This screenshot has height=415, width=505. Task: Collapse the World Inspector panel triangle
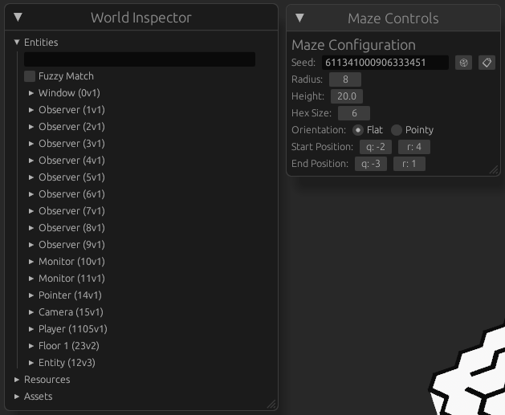pos(18,17)
